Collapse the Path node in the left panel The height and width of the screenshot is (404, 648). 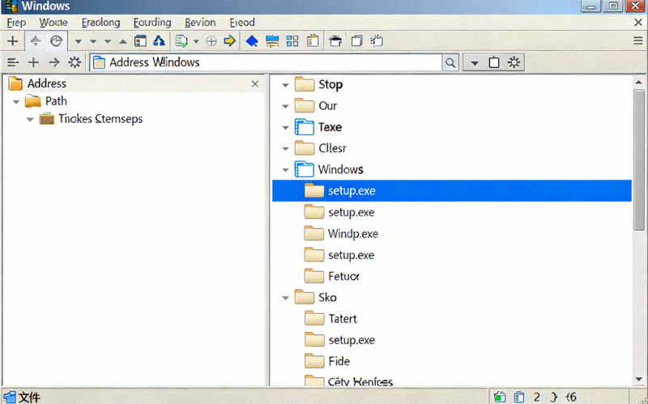pyautogui.click(x=15, y=102)
